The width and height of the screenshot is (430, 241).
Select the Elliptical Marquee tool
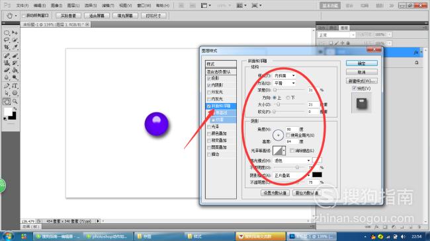[x=7, y=32]
